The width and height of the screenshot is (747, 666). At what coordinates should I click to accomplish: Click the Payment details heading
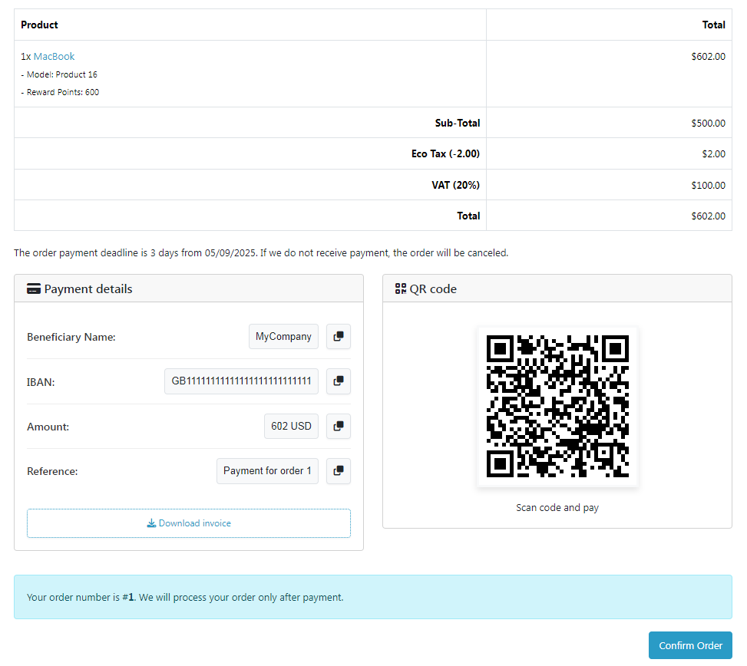click(x=88, y=289)
